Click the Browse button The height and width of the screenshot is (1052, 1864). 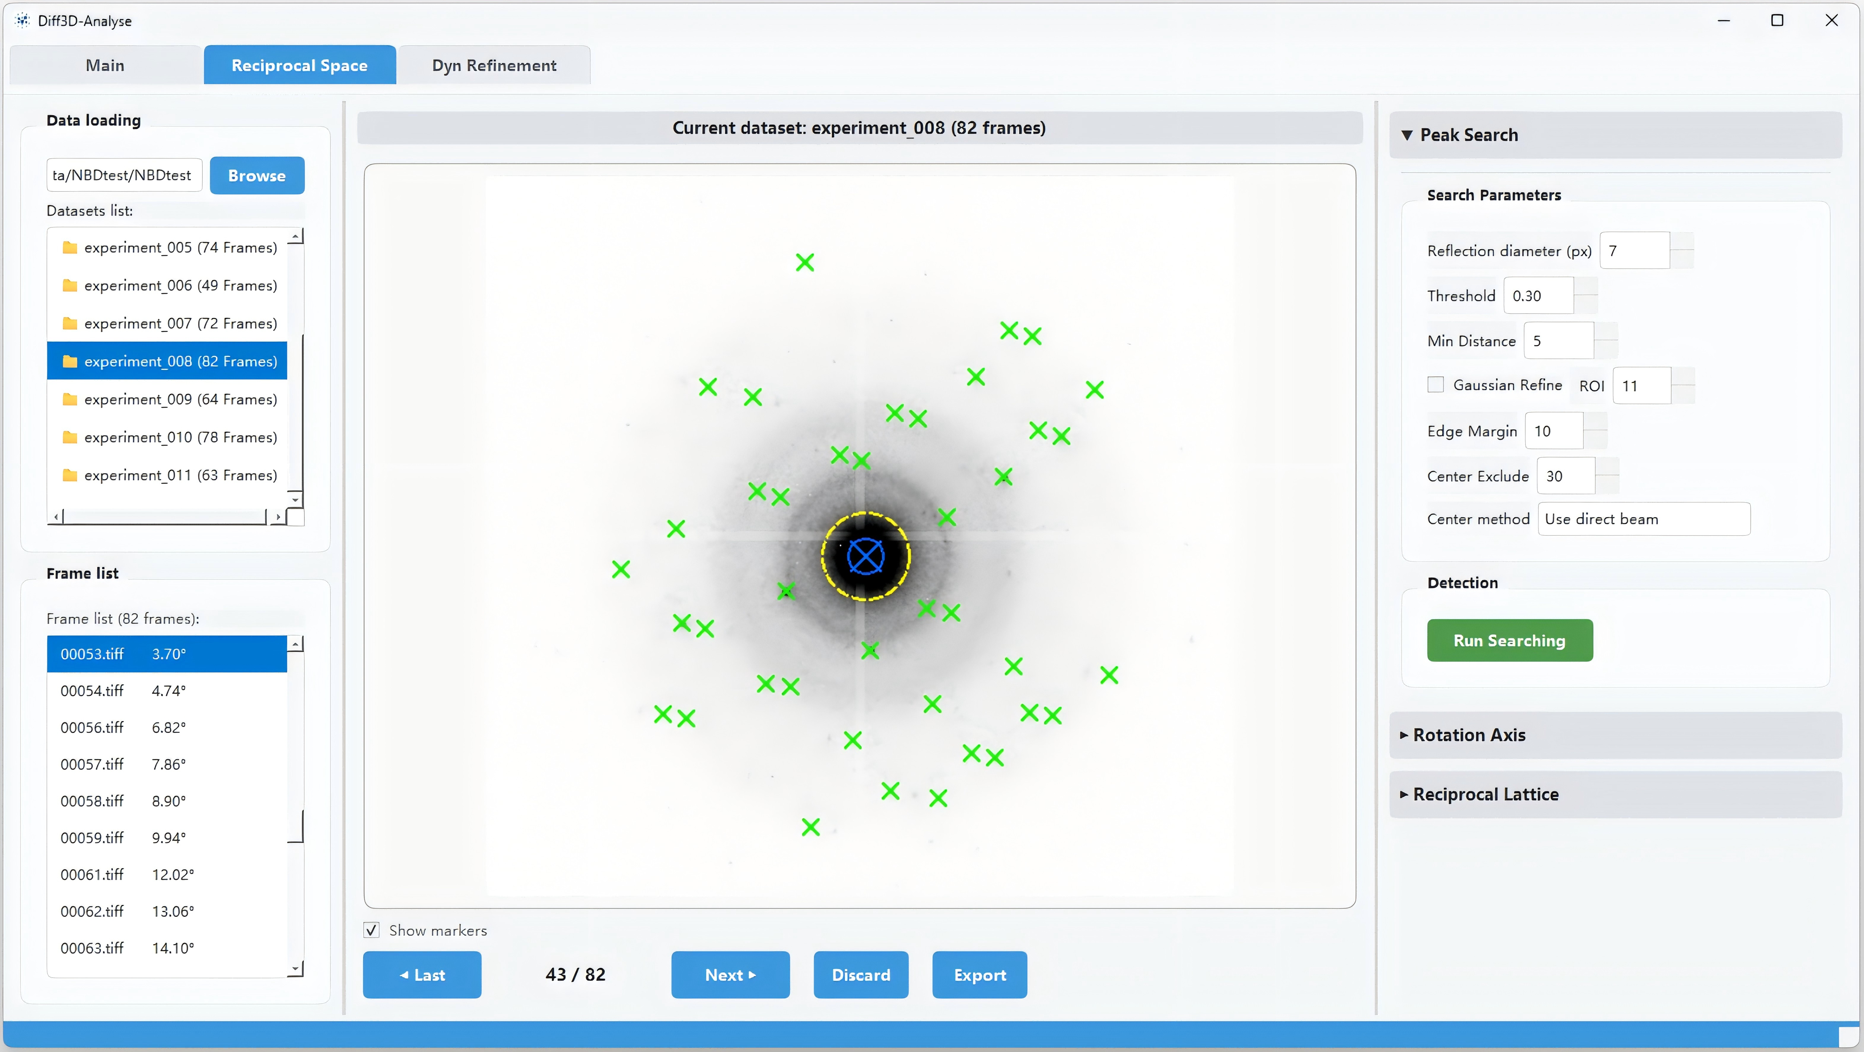257,175
